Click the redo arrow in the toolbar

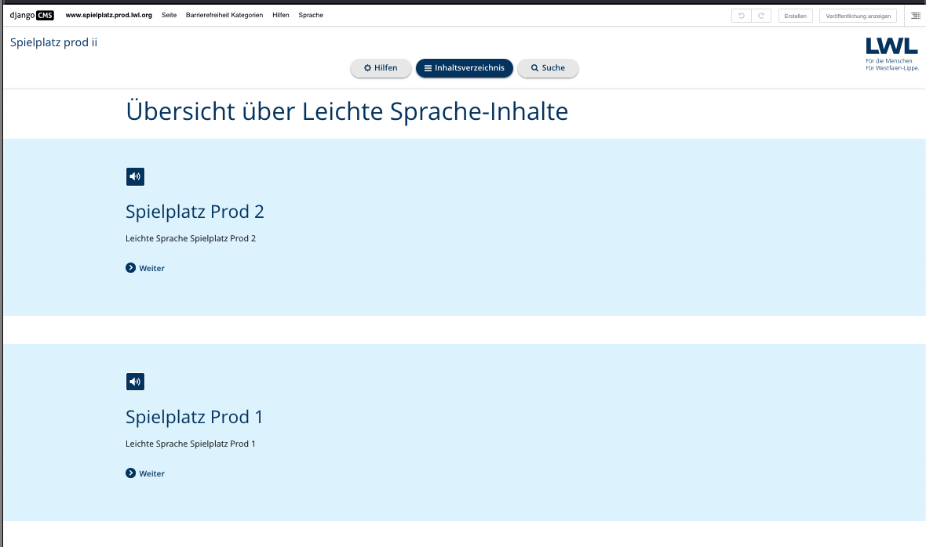761,16
